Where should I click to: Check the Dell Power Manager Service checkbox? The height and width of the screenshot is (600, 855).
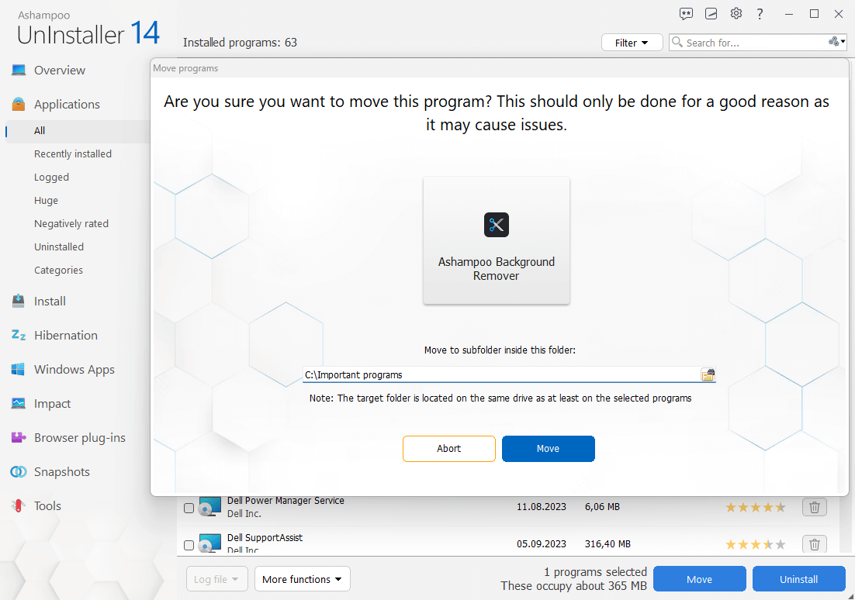pos(189,509)
